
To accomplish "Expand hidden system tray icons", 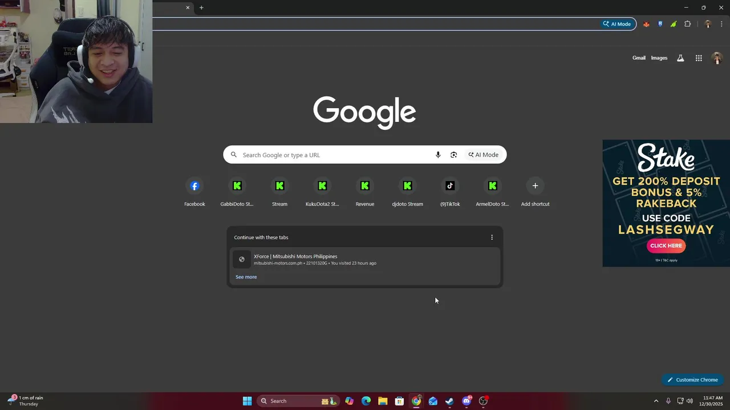I will click(x=656, y=401).
